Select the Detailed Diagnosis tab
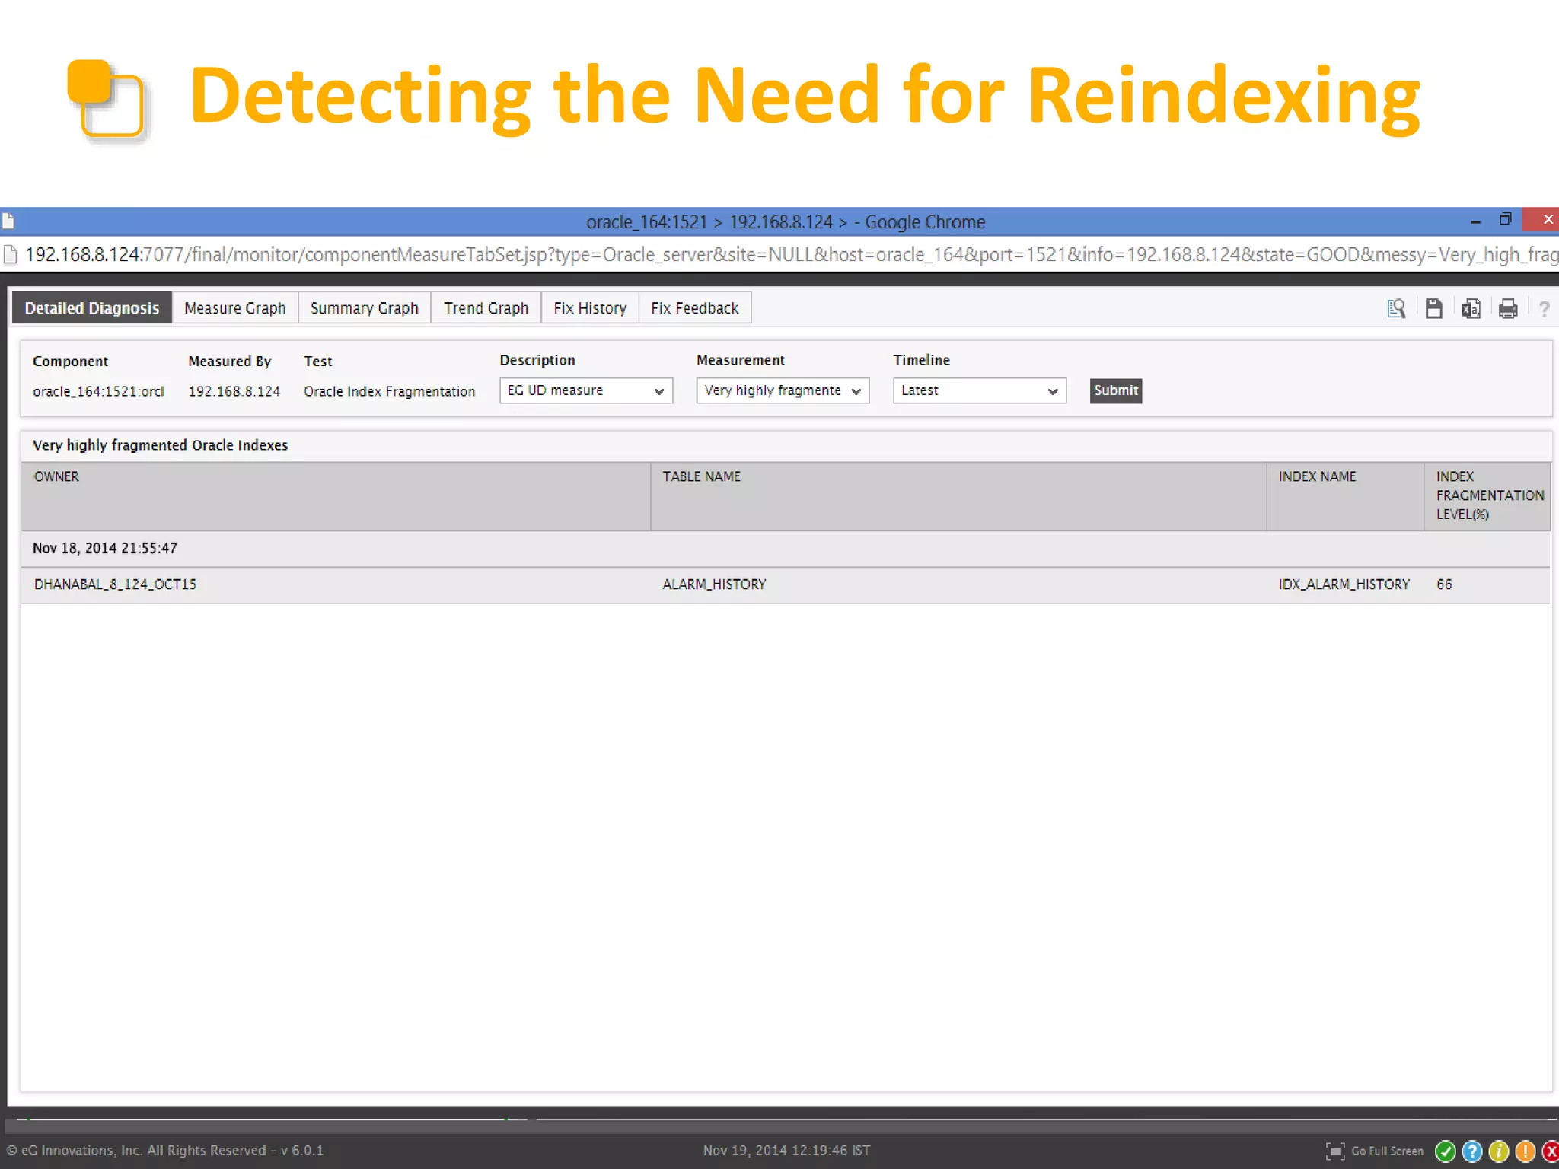 pos(92,308)
